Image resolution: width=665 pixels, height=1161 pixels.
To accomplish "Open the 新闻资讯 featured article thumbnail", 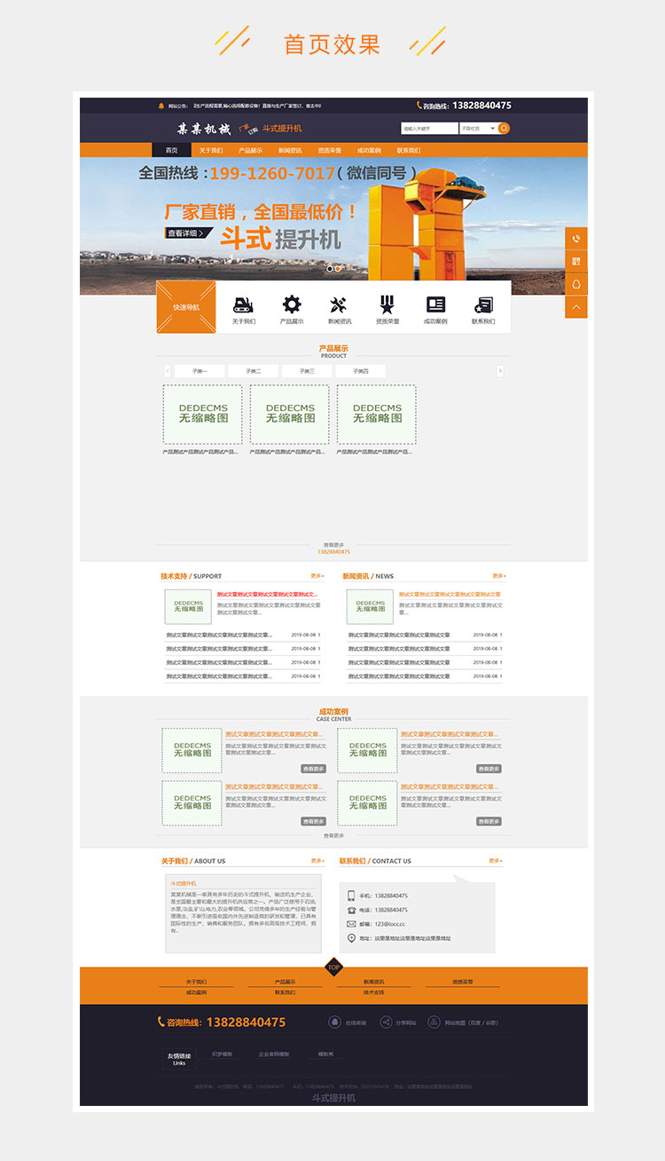I will pyautogui.click(x=370, y=607).
